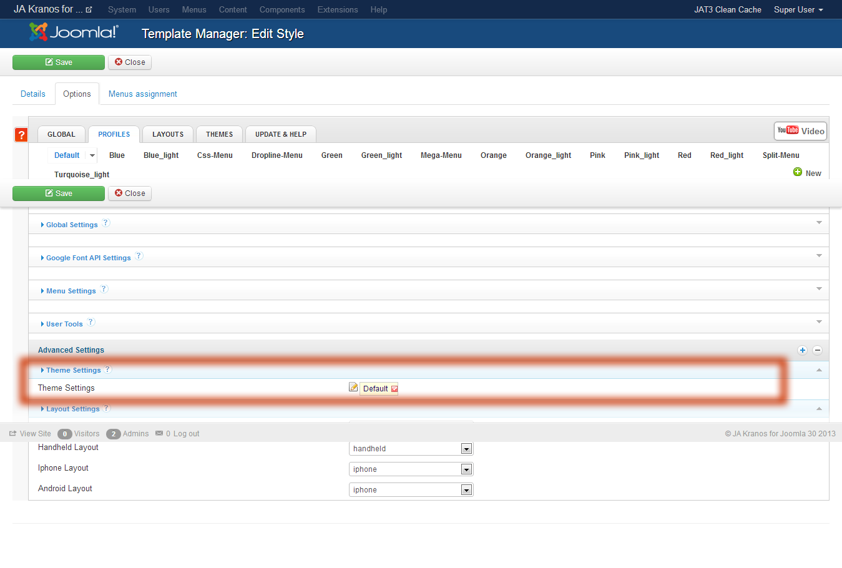Click the messages envelope icon in the status bar
Image resolution: width=842 pixels, height=568 pixels.
click(159, 433)
